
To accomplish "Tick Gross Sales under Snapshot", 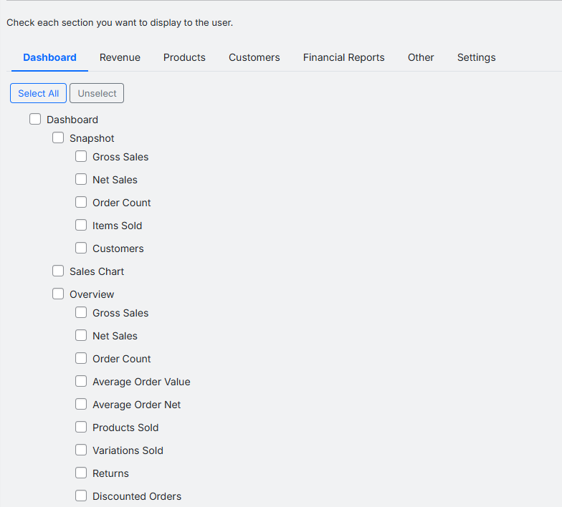I will click(81, 157).
